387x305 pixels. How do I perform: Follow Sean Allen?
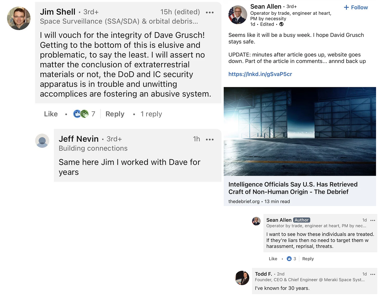tap(356, 7)
